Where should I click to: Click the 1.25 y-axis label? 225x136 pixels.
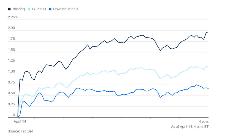(x=11, y=61)
